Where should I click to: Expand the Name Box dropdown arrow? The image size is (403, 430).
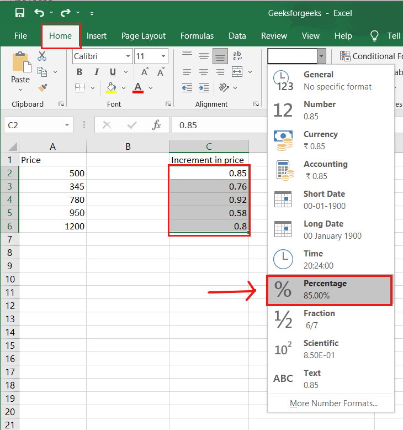point(67,125)
